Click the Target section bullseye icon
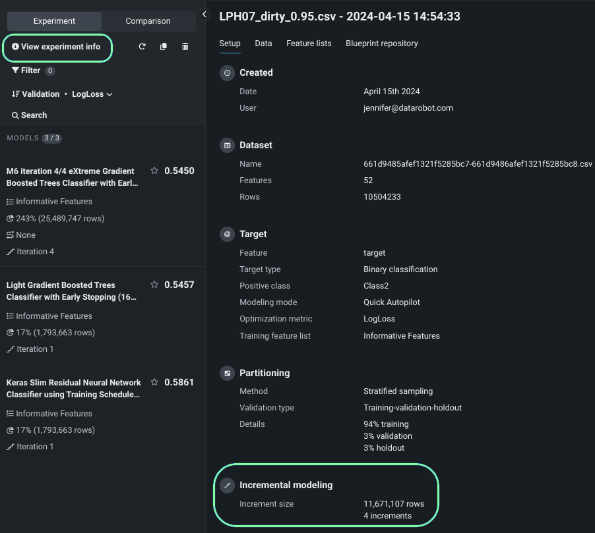595x533 pixels. [x=228, y=235]
